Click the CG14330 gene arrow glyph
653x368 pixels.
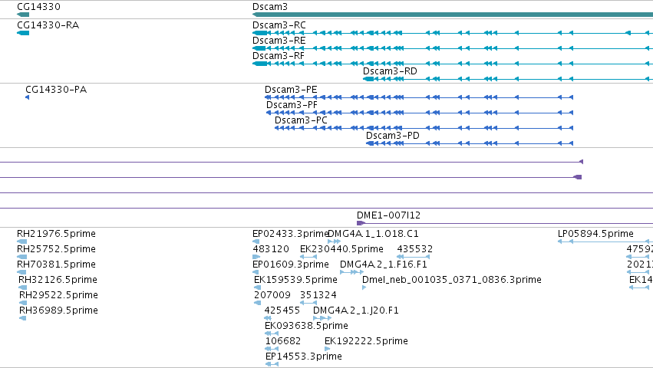pyautogui.click(x=23, y=15)
